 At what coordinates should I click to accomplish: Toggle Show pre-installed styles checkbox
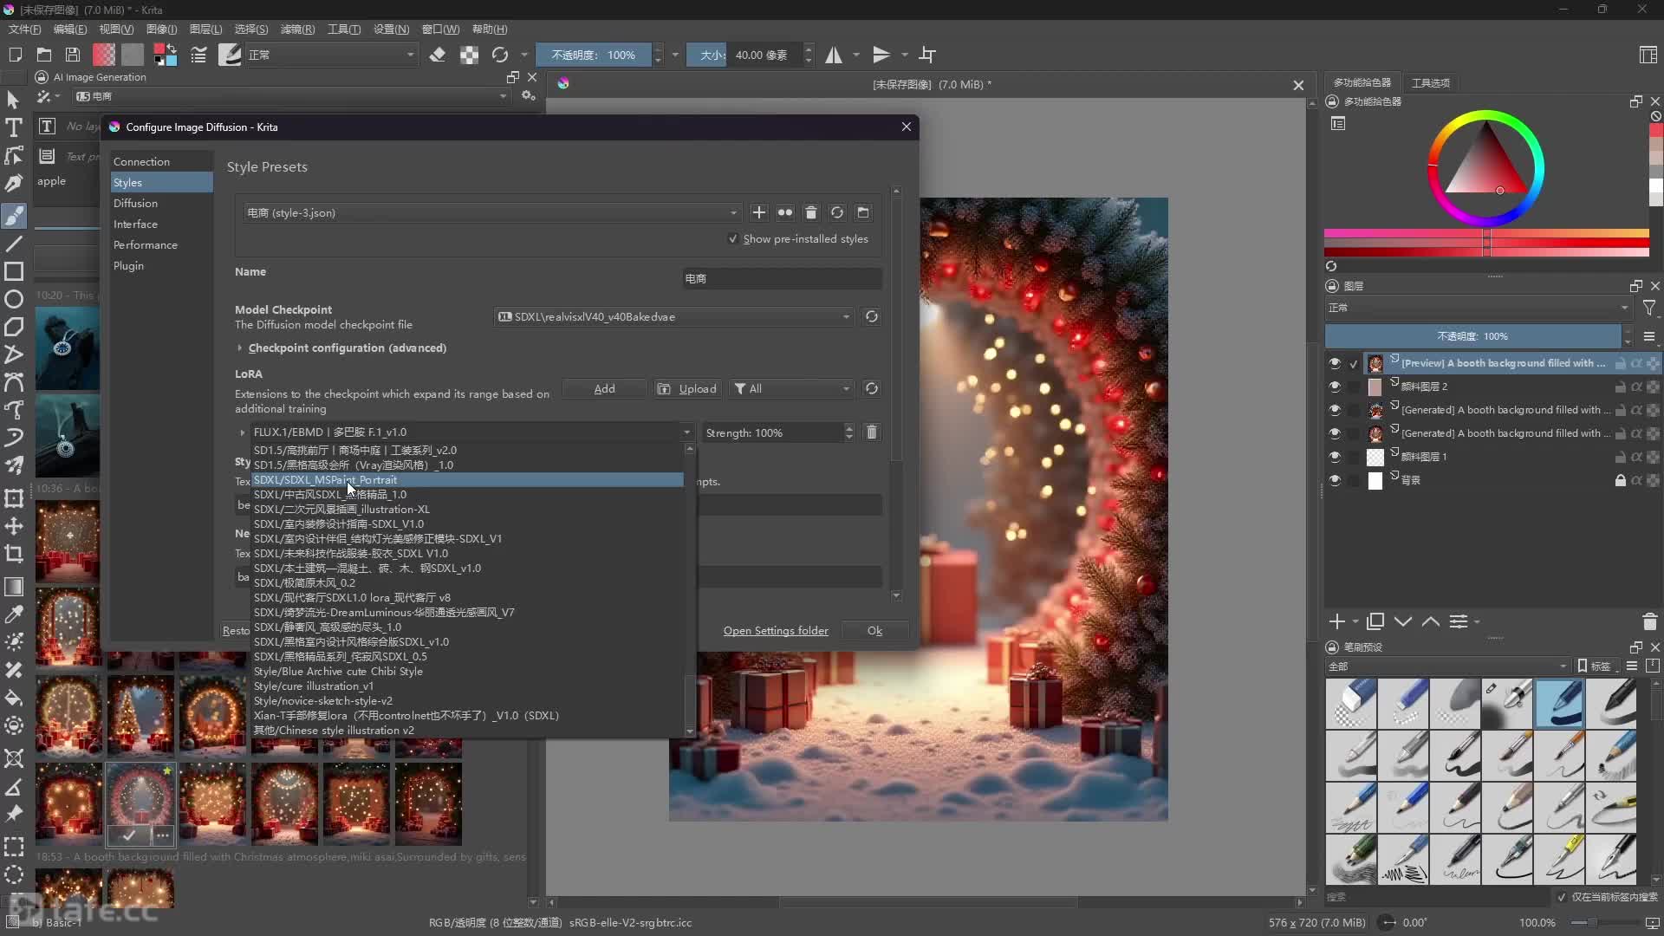[x=733, y=239]
